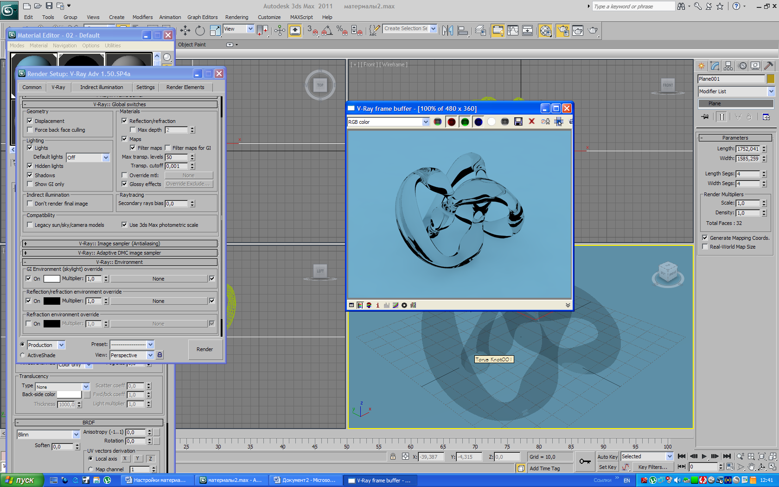Expand V-Ray Adaptive DMC image sampler rollout
779x487 pixels.
pyautogui.click(x=120, y=253)
